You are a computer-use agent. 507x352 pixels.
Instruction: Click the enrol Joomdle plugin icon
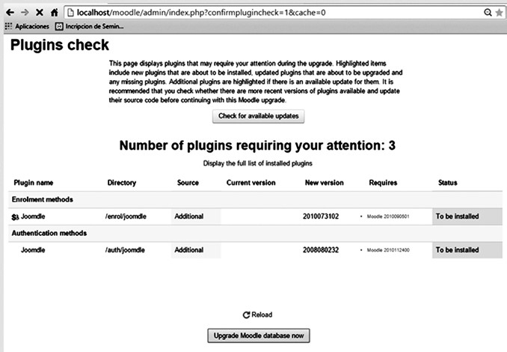pyautogui.click(x=15, y=216)
